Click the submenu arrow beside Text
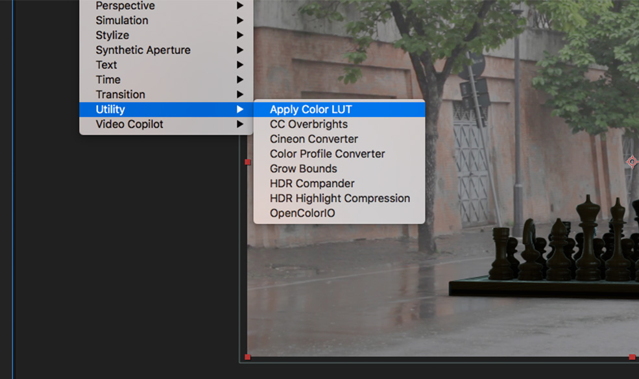 coord(240,65)
